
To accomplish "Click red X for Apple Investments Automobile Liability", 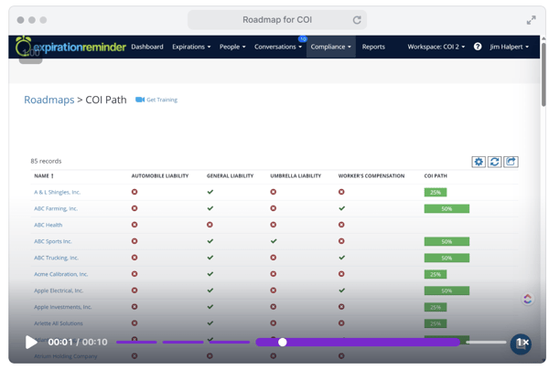I will click(135, 307).
